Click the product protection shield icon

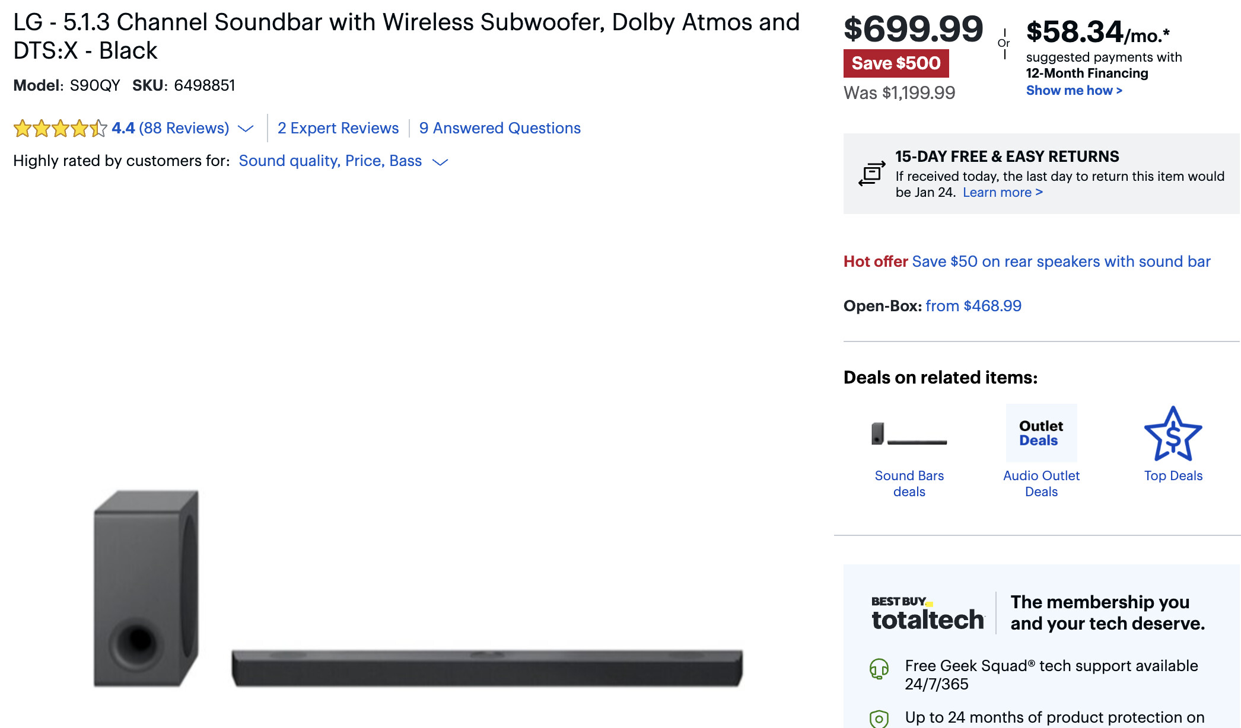(x=879, y=719)
